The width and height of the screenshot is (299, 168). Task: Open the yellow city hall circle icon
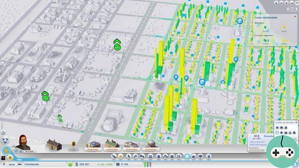tap(6, 151)
